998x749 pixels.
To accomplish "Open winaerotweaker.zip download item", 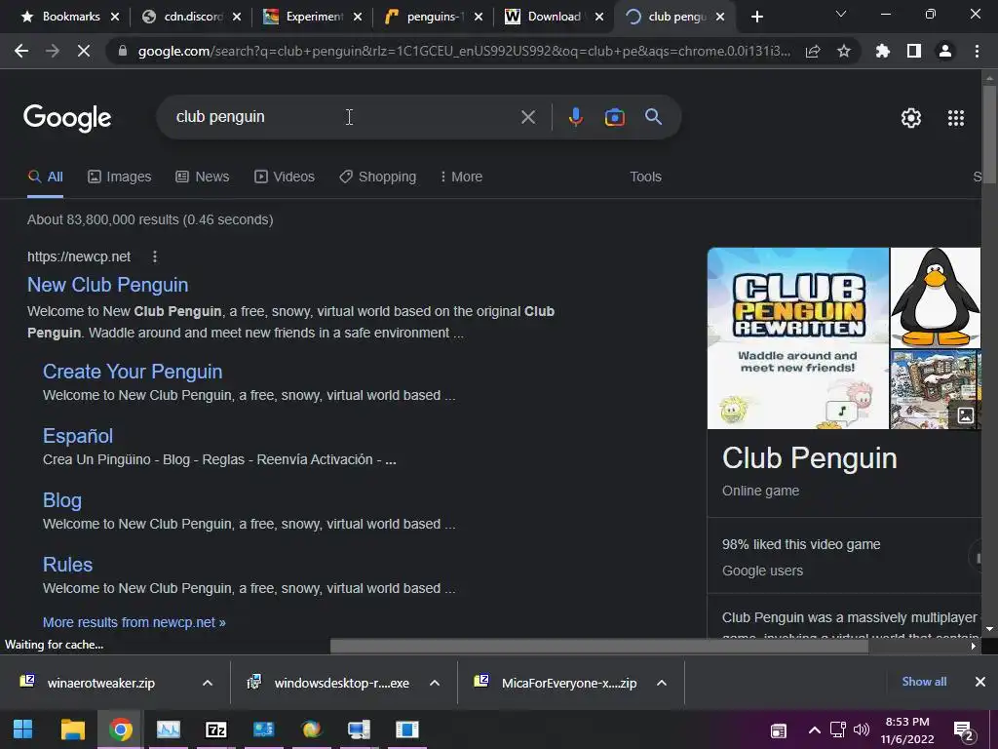I will tap(100, 683).
